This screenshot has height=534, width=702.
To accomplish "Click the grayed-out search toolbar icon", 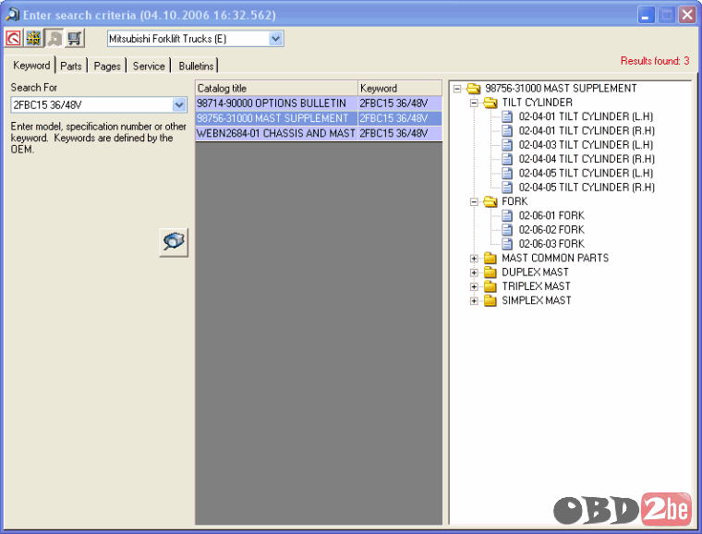I will (54, 38).
